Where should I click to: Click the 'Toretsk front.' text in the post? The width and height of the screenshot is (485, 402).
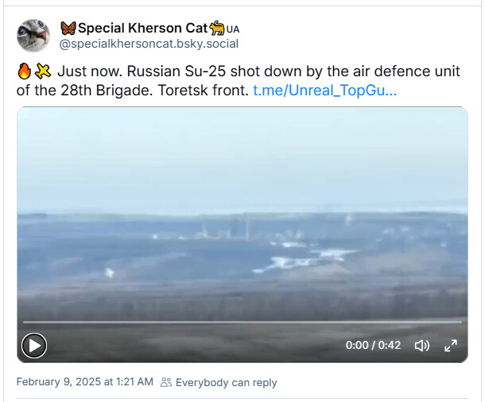(204, 91)
